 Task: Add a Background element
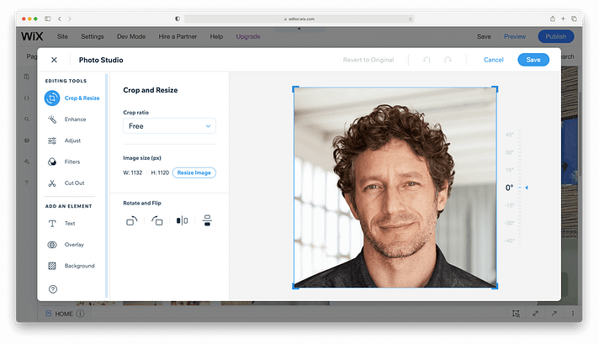(x=52, y=266)
